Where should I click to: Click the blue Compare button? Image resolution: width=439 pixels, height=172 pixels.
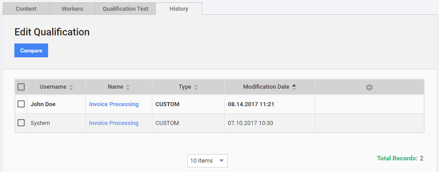31,50
